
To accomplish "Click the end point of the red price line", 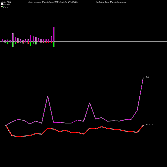I will (143, 126).
